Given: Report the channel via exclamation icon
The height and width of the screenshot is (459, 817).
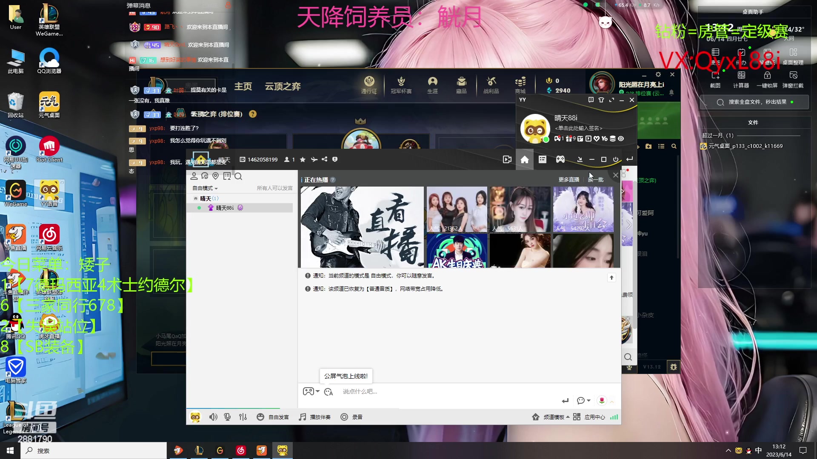Looking at the screenshot, I should [335, 159].
